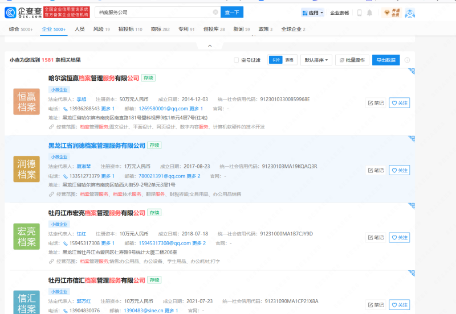Open the Qcc.com logo homepage
The height and width of the screenshot is (314, 456).
point(23,13)
